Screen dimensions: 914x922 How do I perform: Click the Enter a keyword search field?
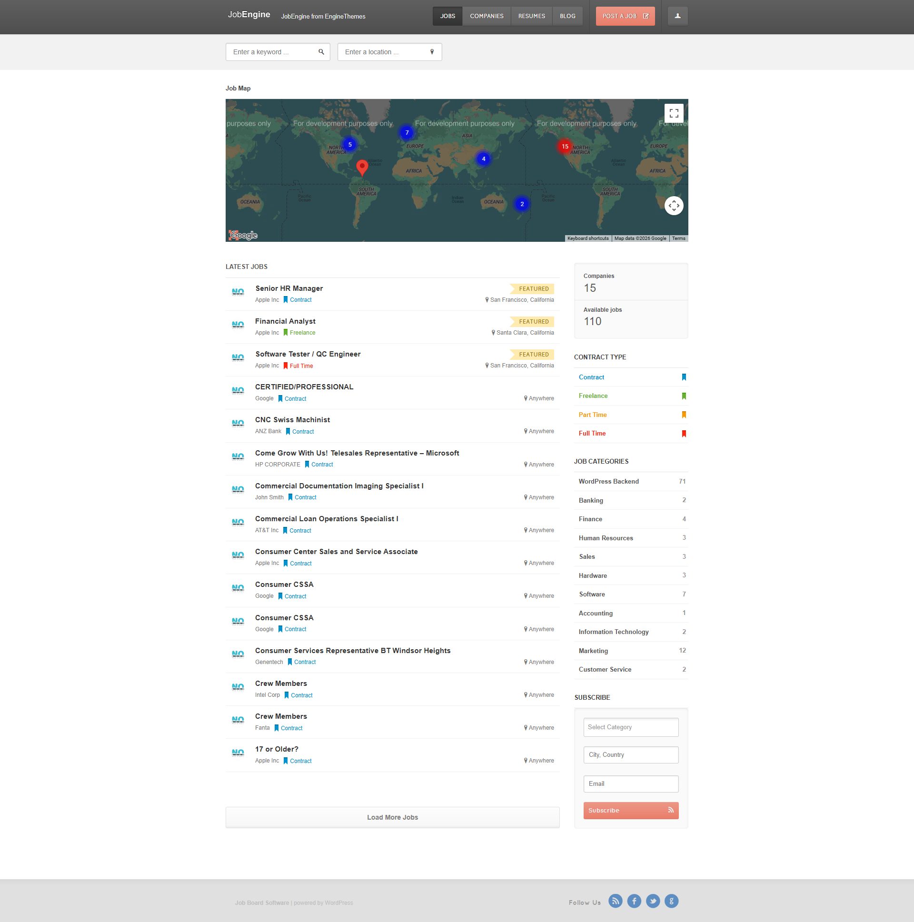click(278, 52)
